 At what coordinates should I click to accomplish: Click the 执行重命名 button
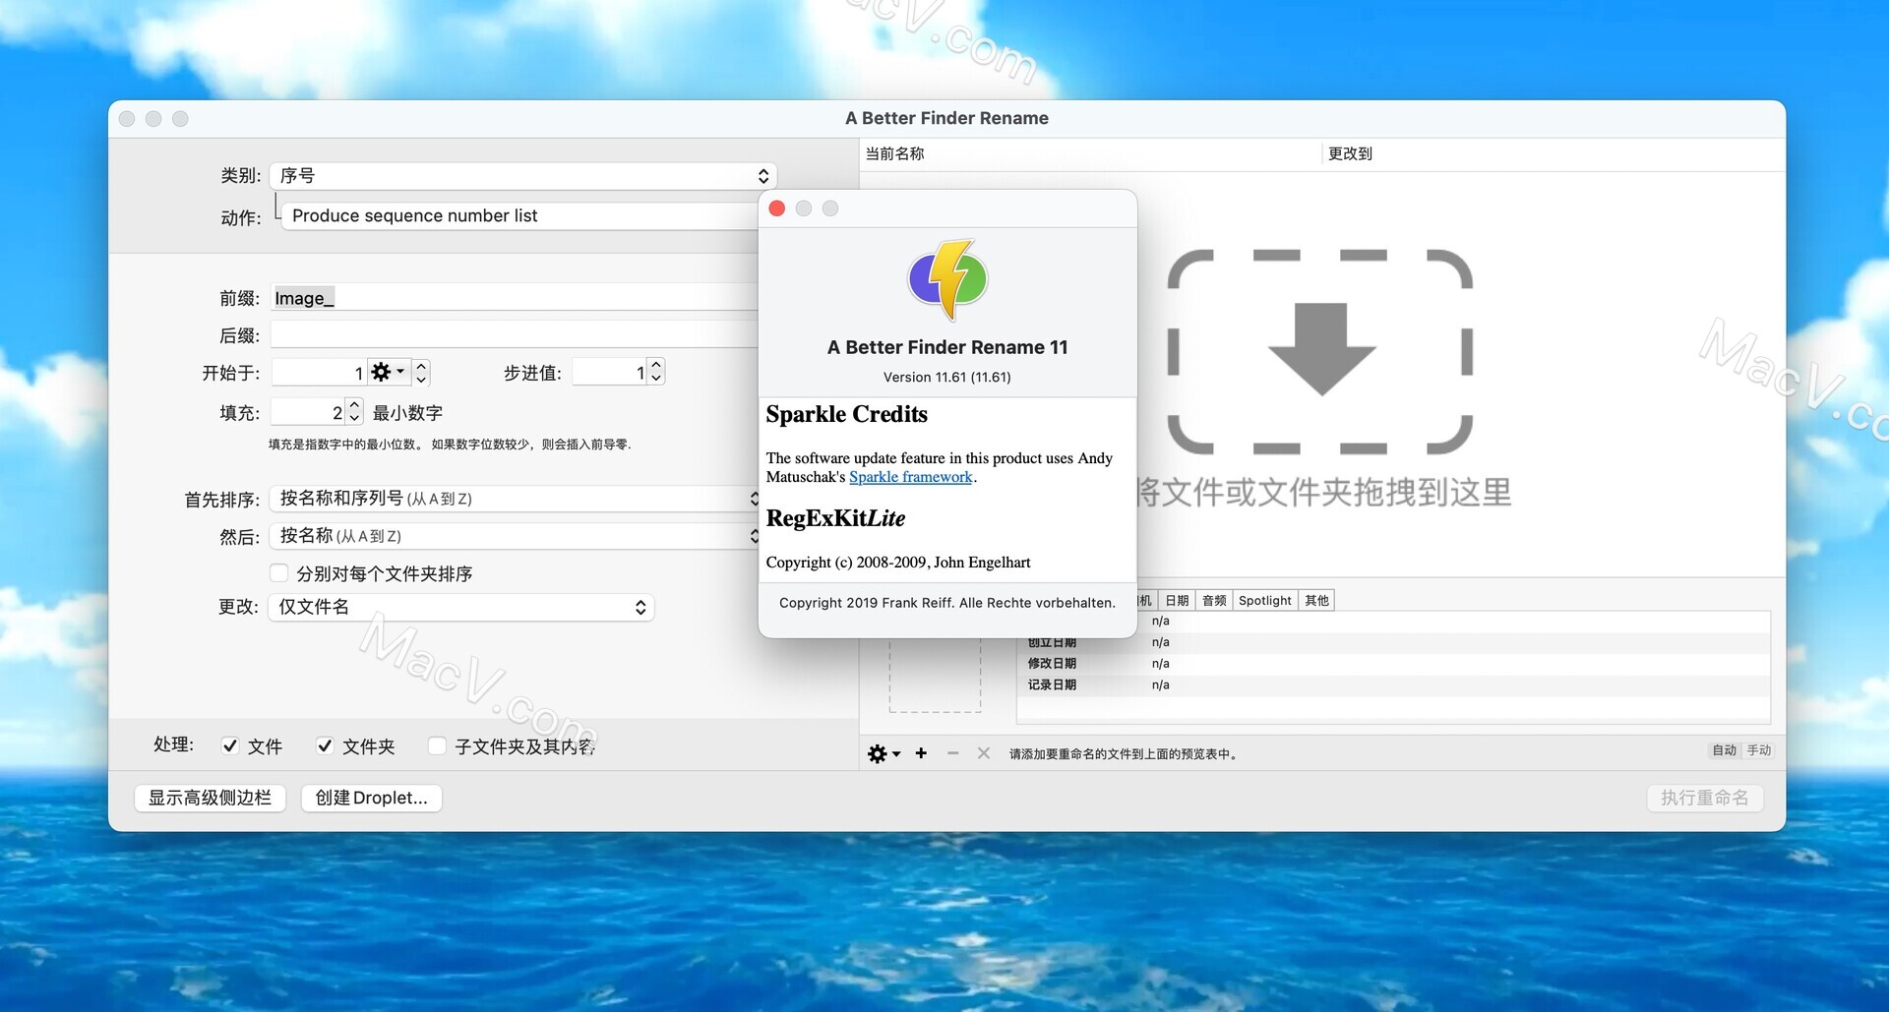[1705, 798]
